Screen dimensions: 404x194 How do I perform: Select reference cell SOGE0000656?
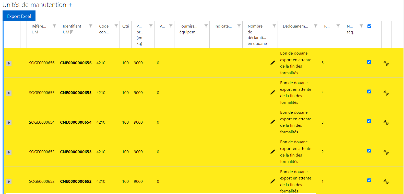(x=42, y=63)
